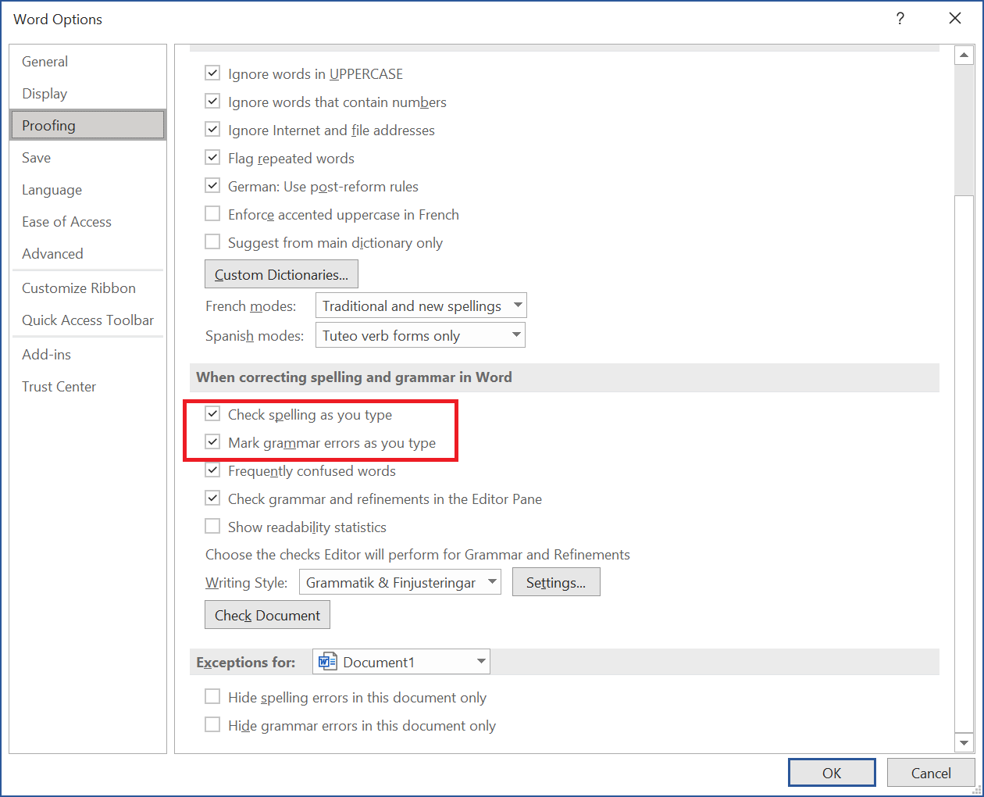
Task: Click the Help question mark icon
Action: coord(900,18)
